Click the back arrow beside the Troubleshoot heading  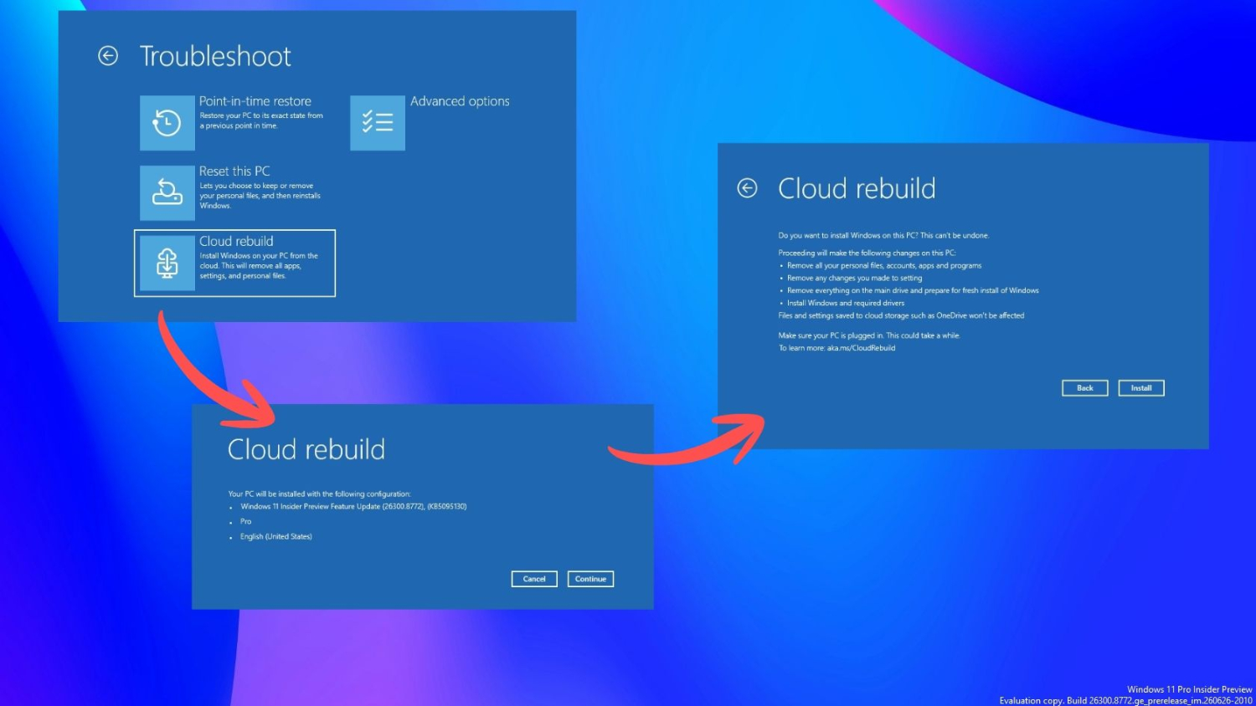108,56
